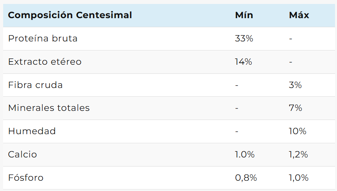Viewport: 337px width, 191px height.
Task: Click the Composición Centesimal header
Action: (x=70, y=15)
